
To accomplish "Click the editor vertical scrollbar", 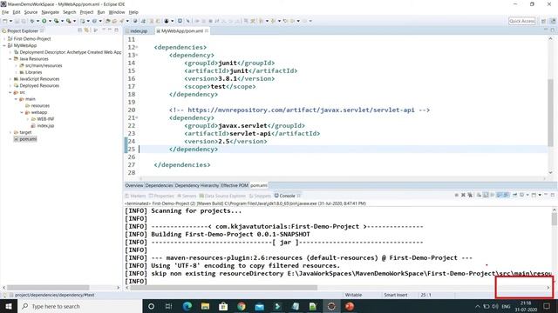I will pyautogui.click(x=550, y=112).
